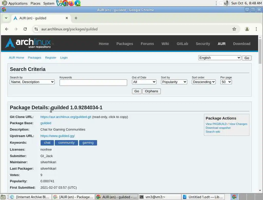
Task: Open the Out of Date dropdown
Action: pyautogui.click(x=144, y=82)
